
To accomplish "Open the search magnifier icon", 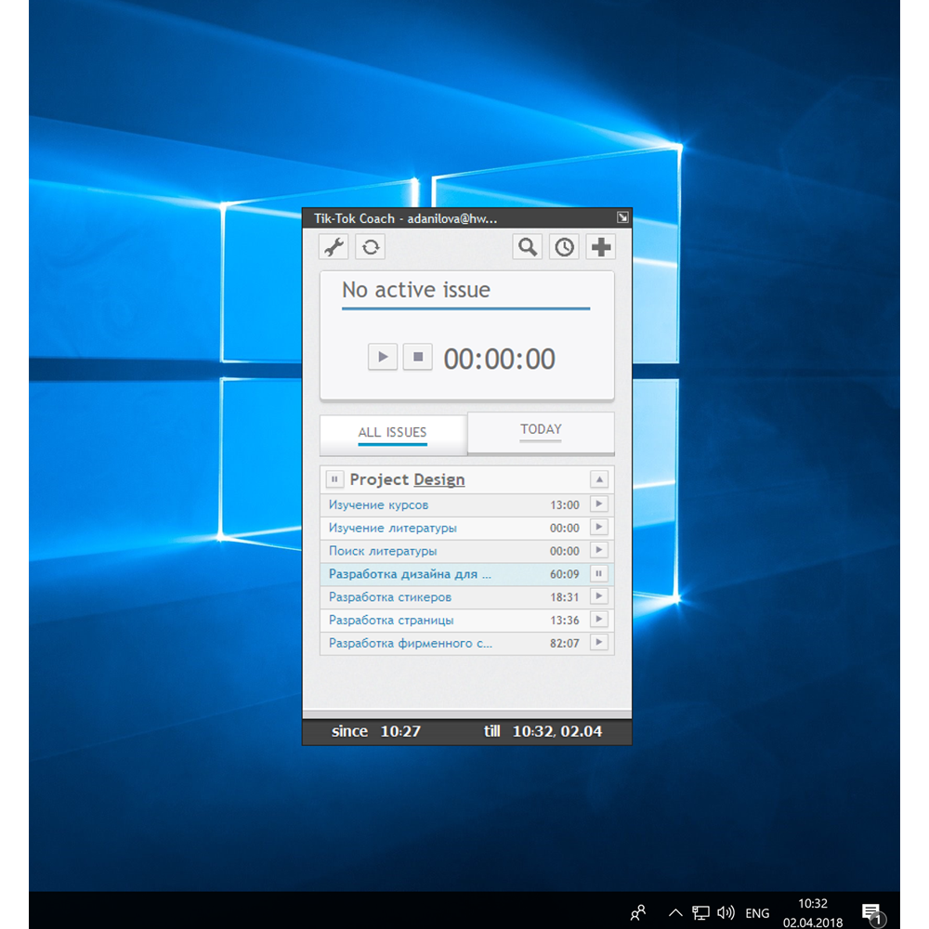I will click(x=527, y=247).
